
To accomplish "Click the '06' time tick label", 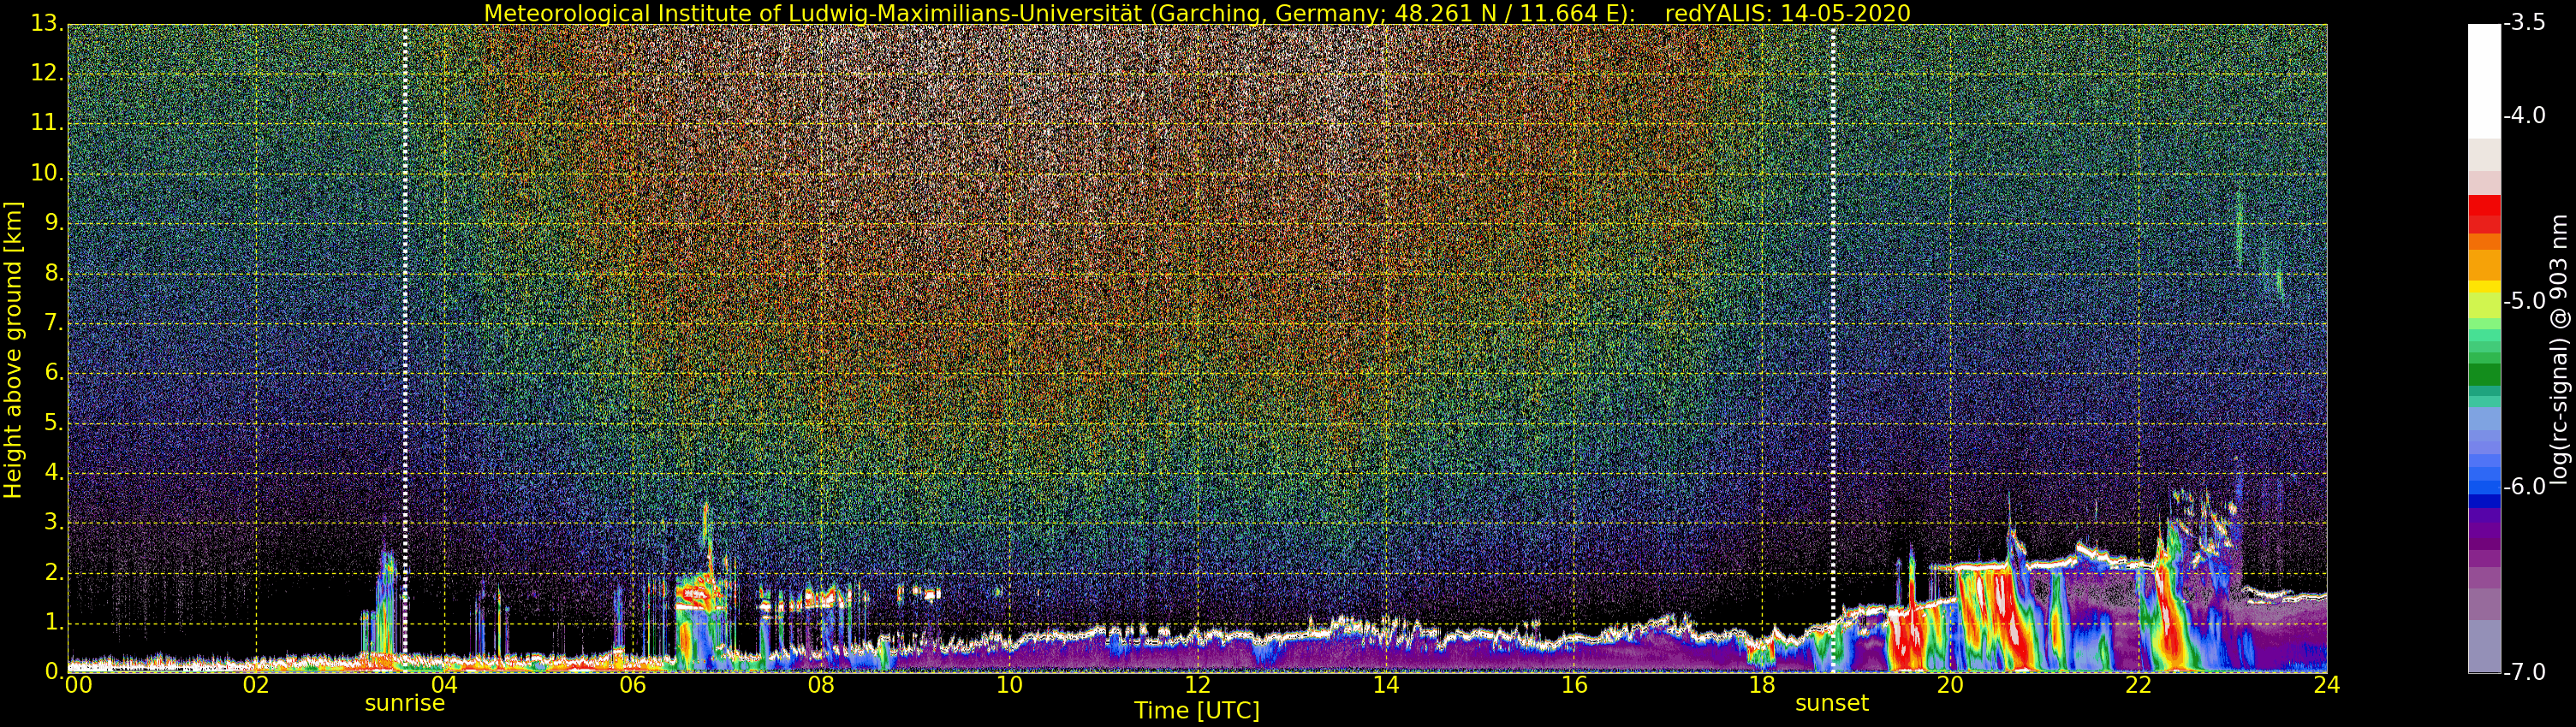I will tap(632, 685).
